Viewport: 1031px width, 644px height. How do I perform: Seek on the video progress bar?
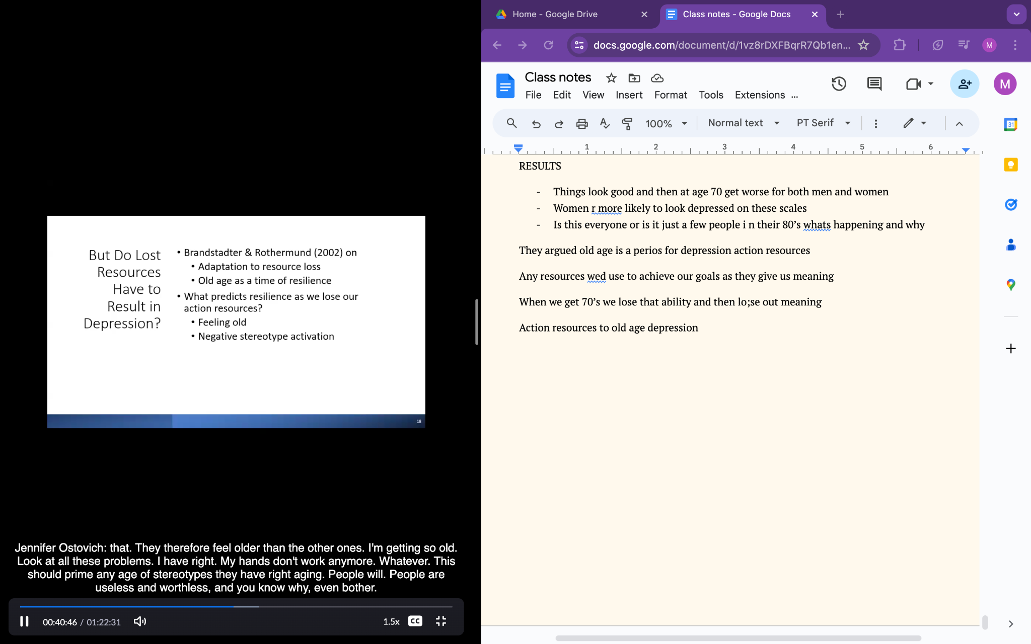[x=236, y=607]
